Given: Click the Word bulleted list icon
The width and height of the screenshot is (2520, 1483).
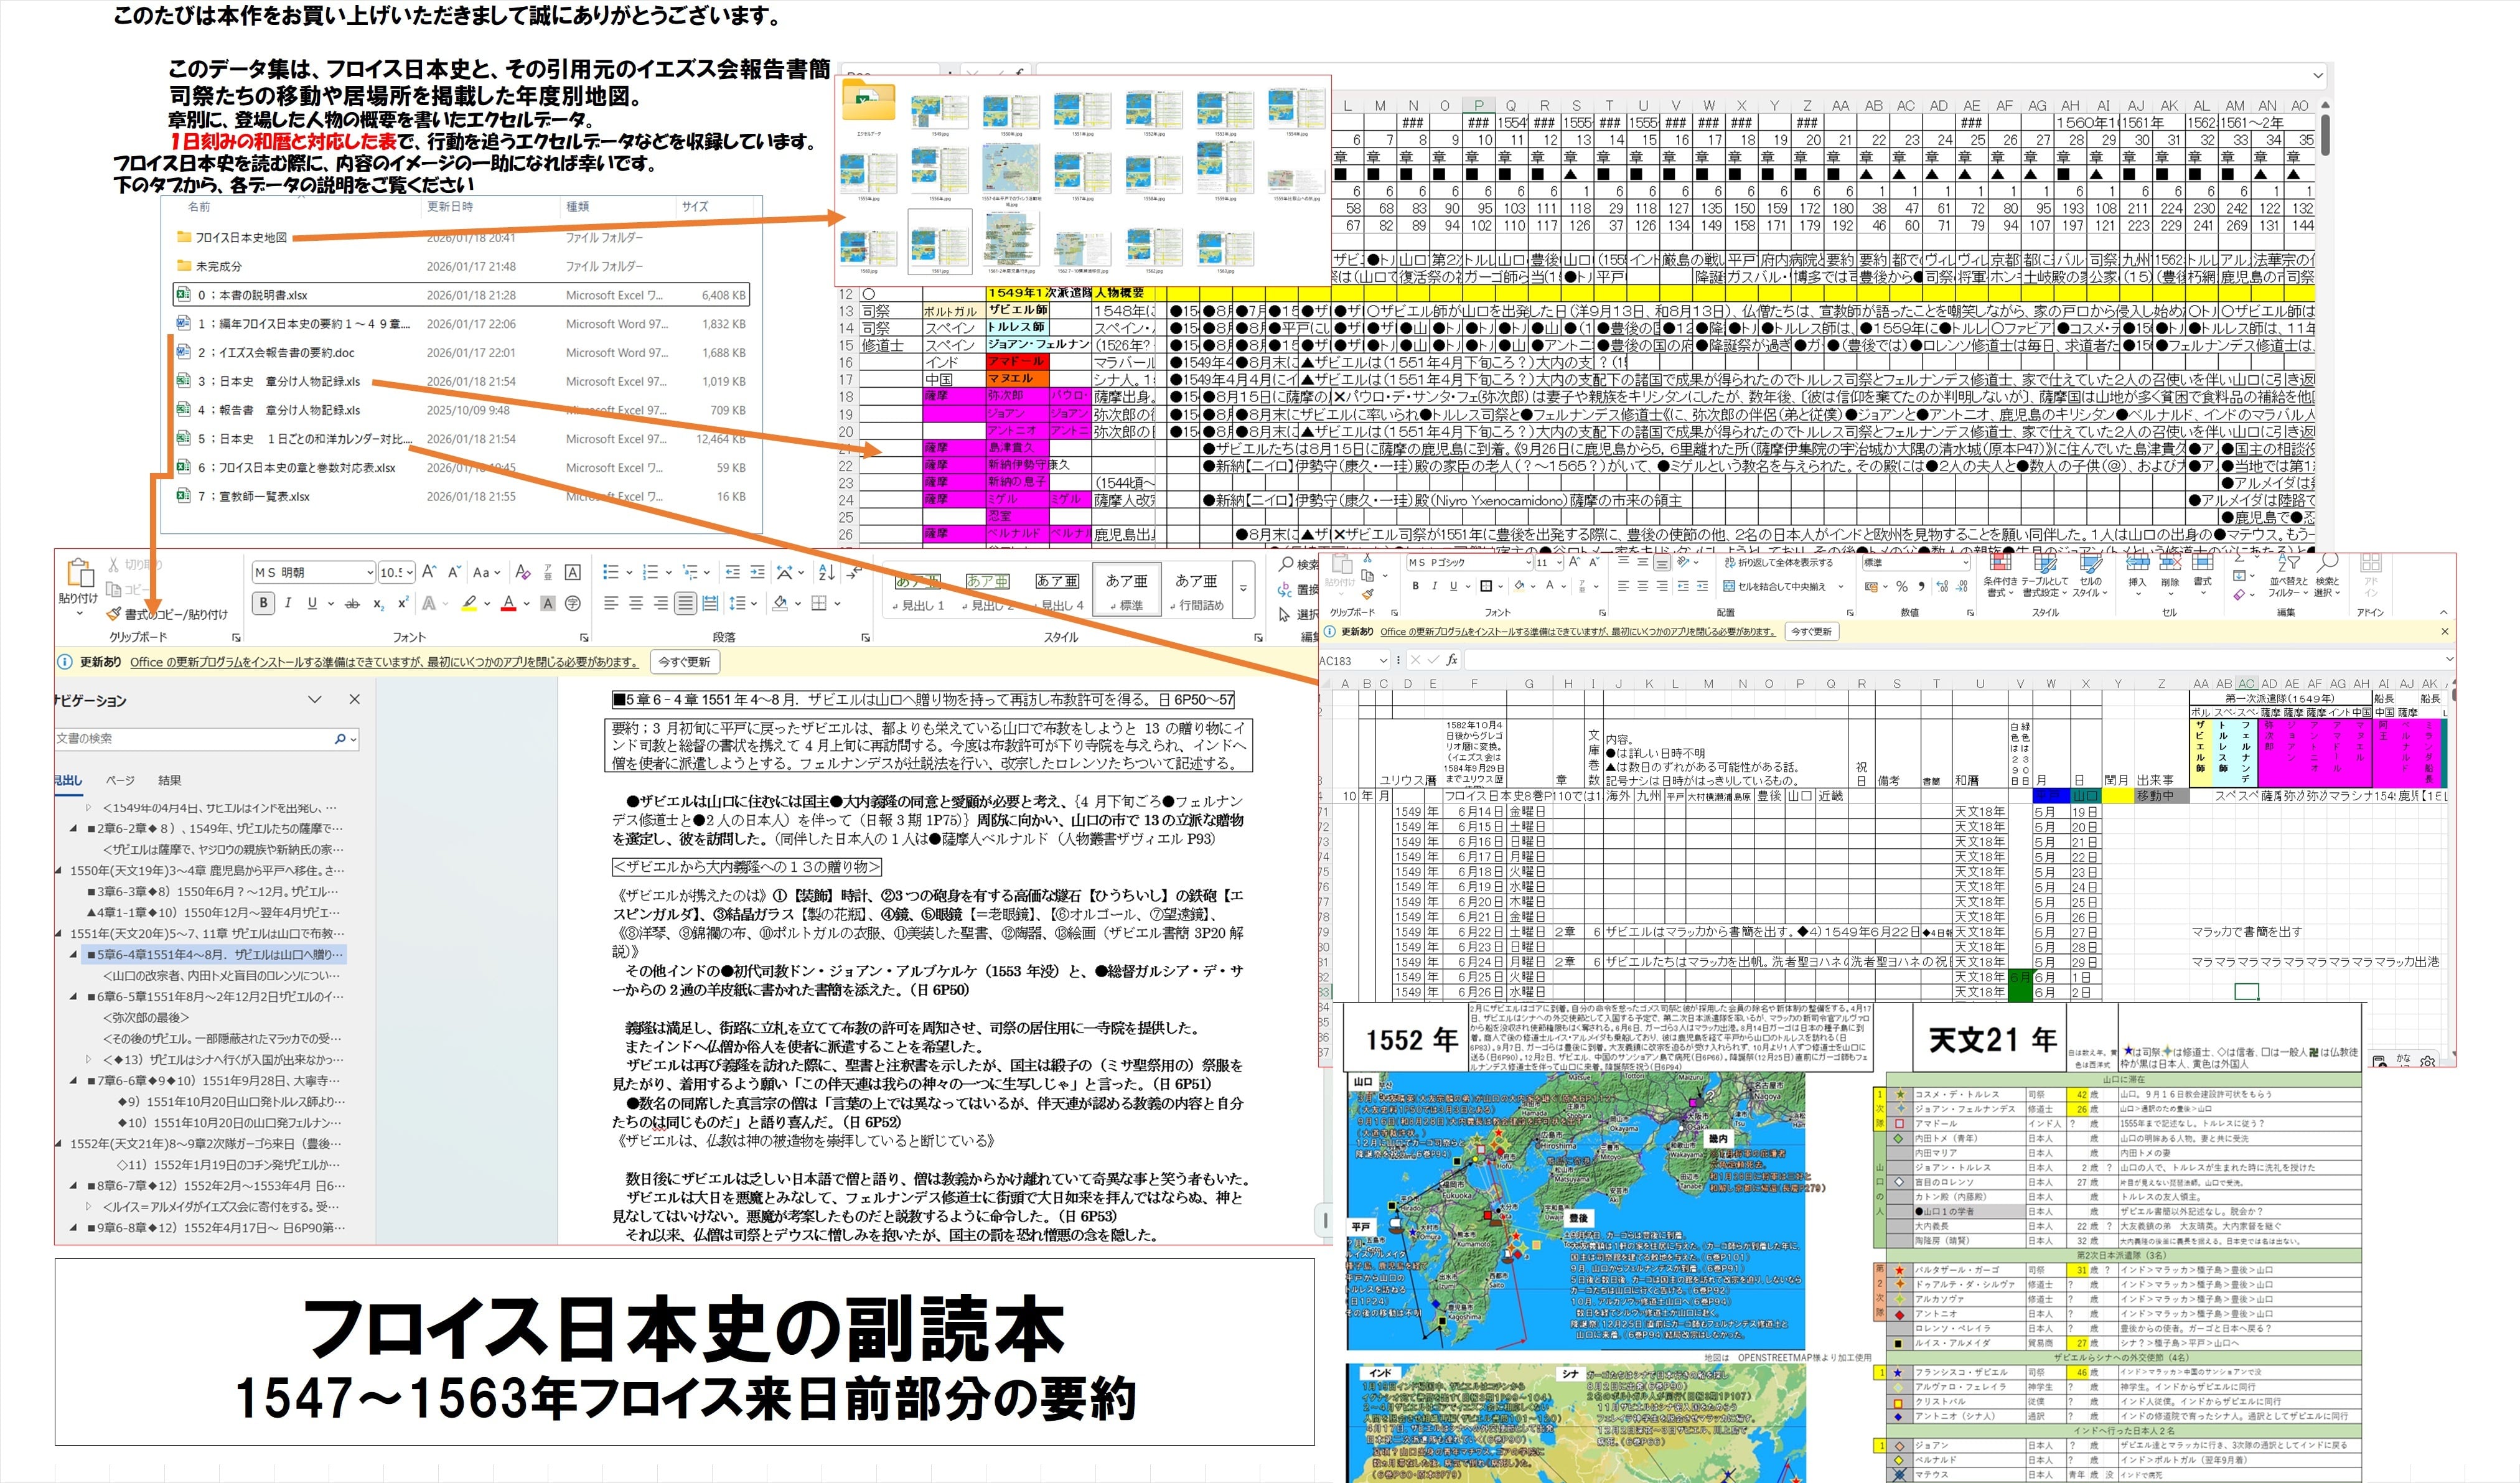Looking at the screenshot, I should pos(611,572).
